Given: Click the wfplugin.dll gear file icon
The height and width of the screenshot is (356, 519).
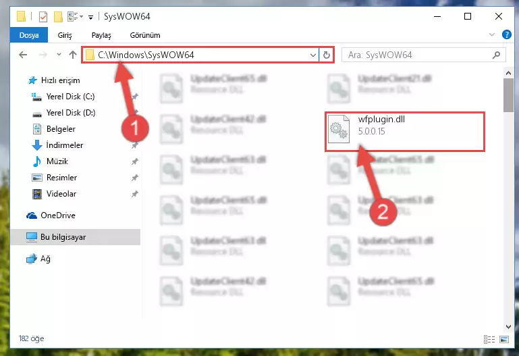Looking at the screenshot, I should pos(339,129).
